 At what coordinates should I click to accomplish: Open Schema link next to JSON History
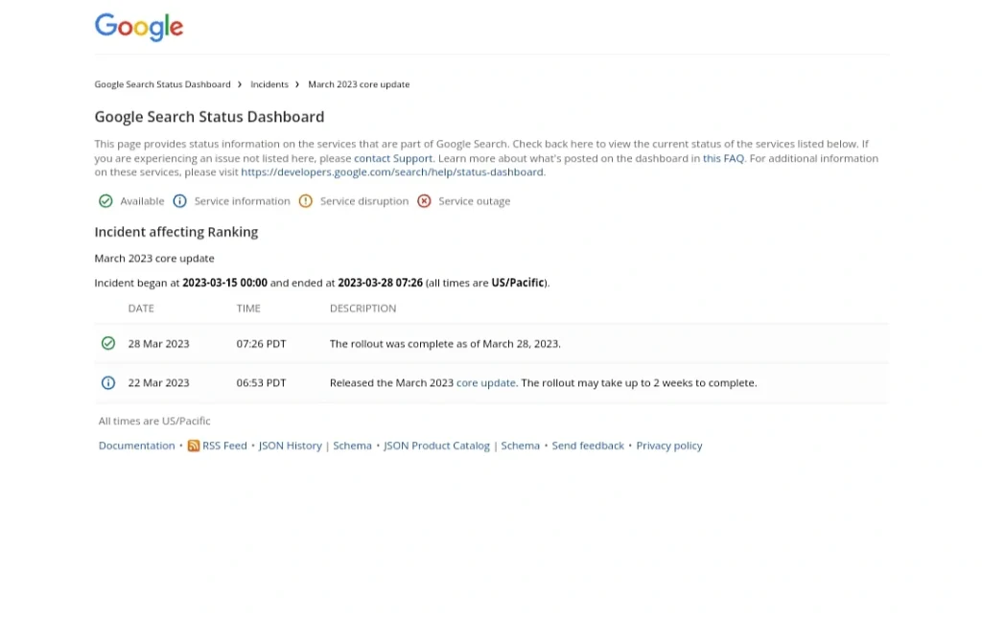tap(352, 446)
